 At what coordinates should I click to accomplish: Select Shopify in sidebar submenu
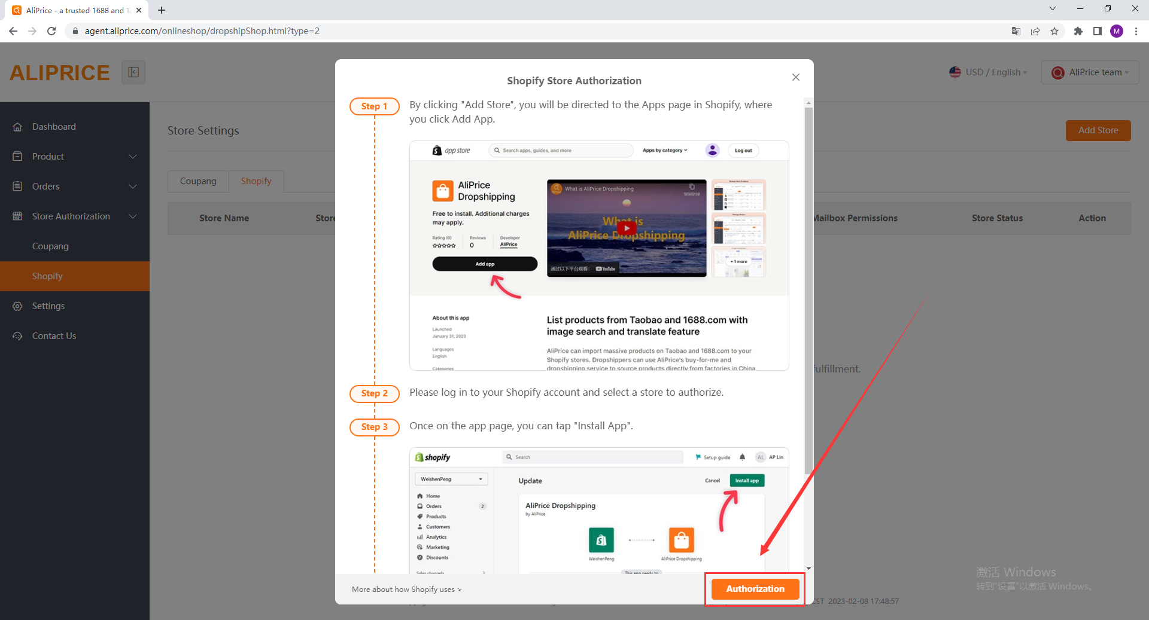tap(75, 276)
